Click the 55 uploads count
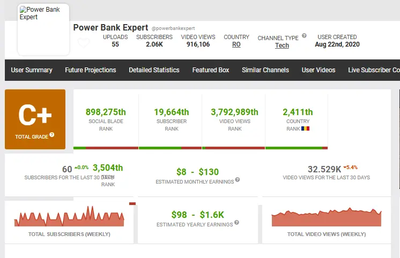Image resolution: width=400 pixels, height=258 pixels. 115,44
